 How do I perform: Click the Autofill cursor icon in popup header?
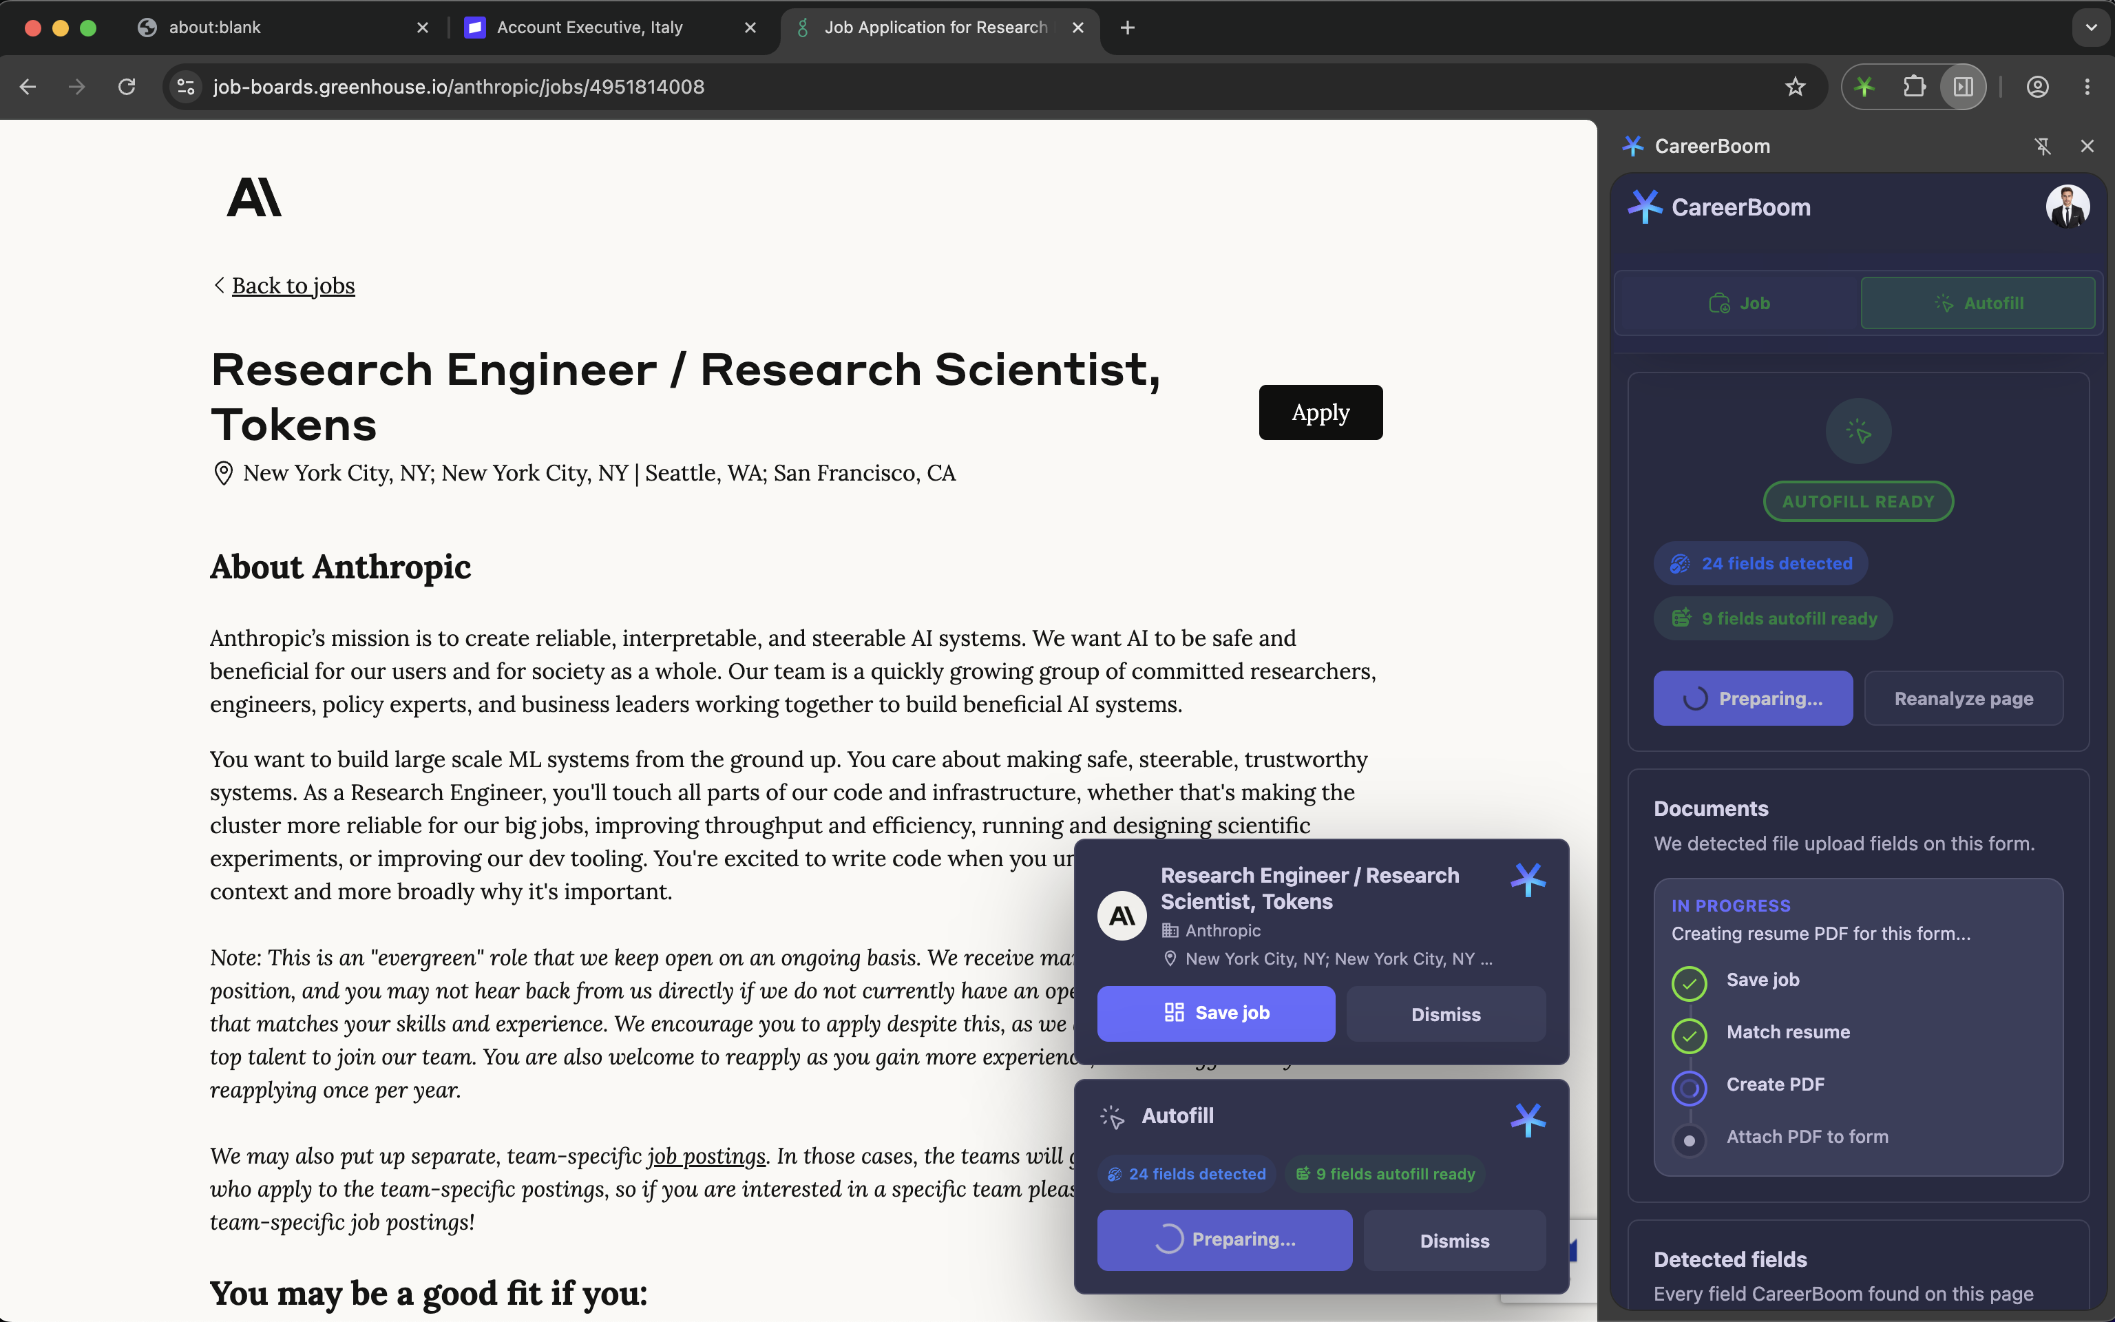tap(1112, 1117)
